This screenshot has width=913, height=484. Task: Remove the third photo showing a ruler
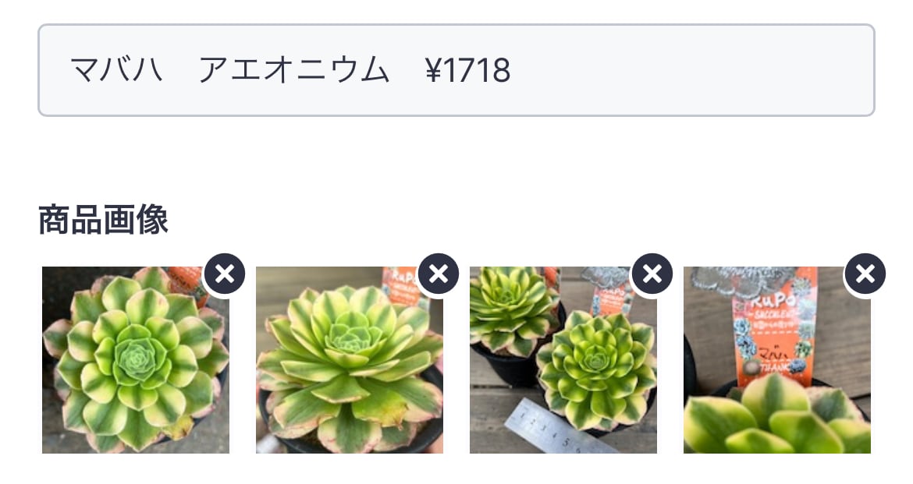tap(652, 274)
